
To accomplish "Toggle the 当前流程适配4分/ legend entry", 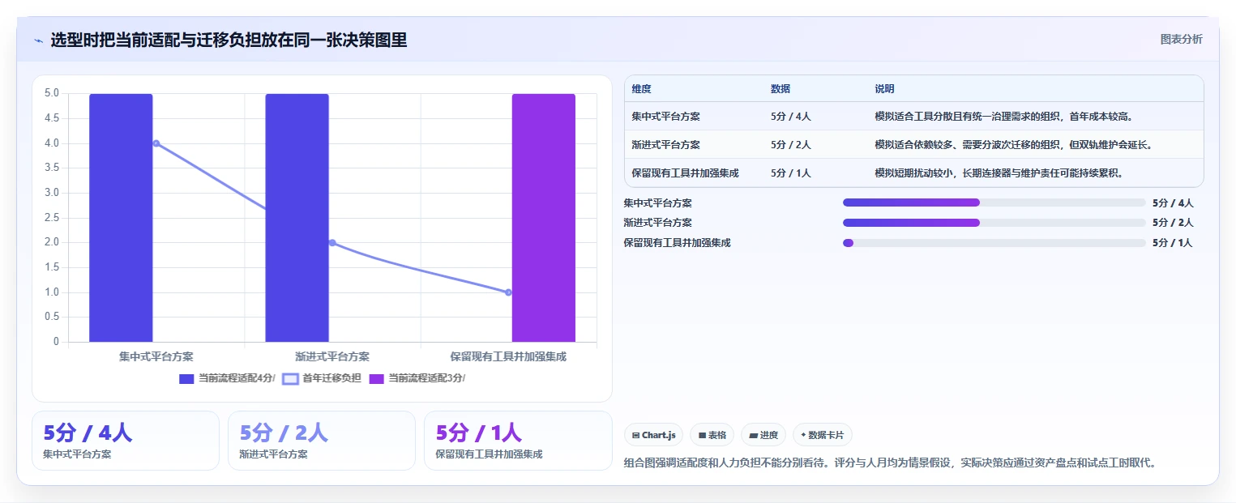I will [x=227, y=378].
